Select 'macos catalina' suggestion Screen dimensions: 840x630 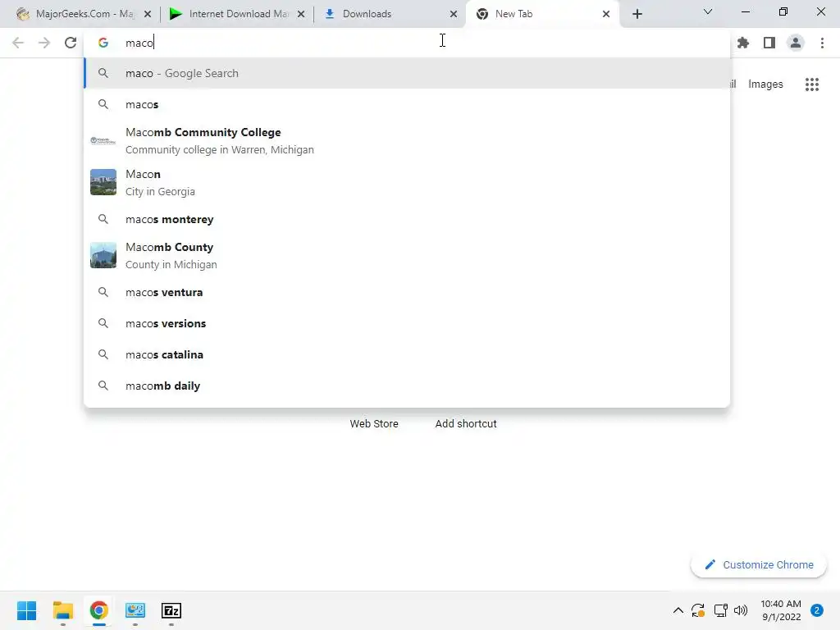click(x=407, y=354)
